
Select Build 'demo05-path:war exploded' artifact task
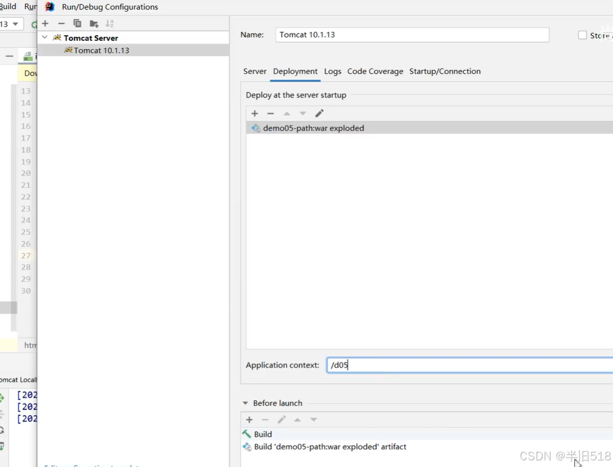tap(427, 447)
